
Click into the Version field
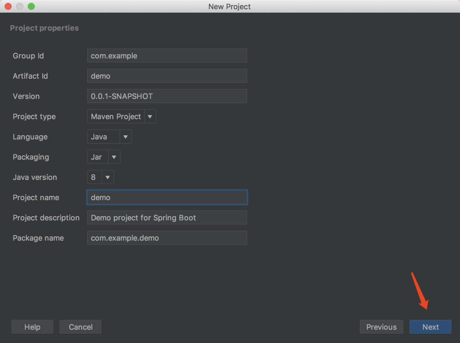click(167, 96)
